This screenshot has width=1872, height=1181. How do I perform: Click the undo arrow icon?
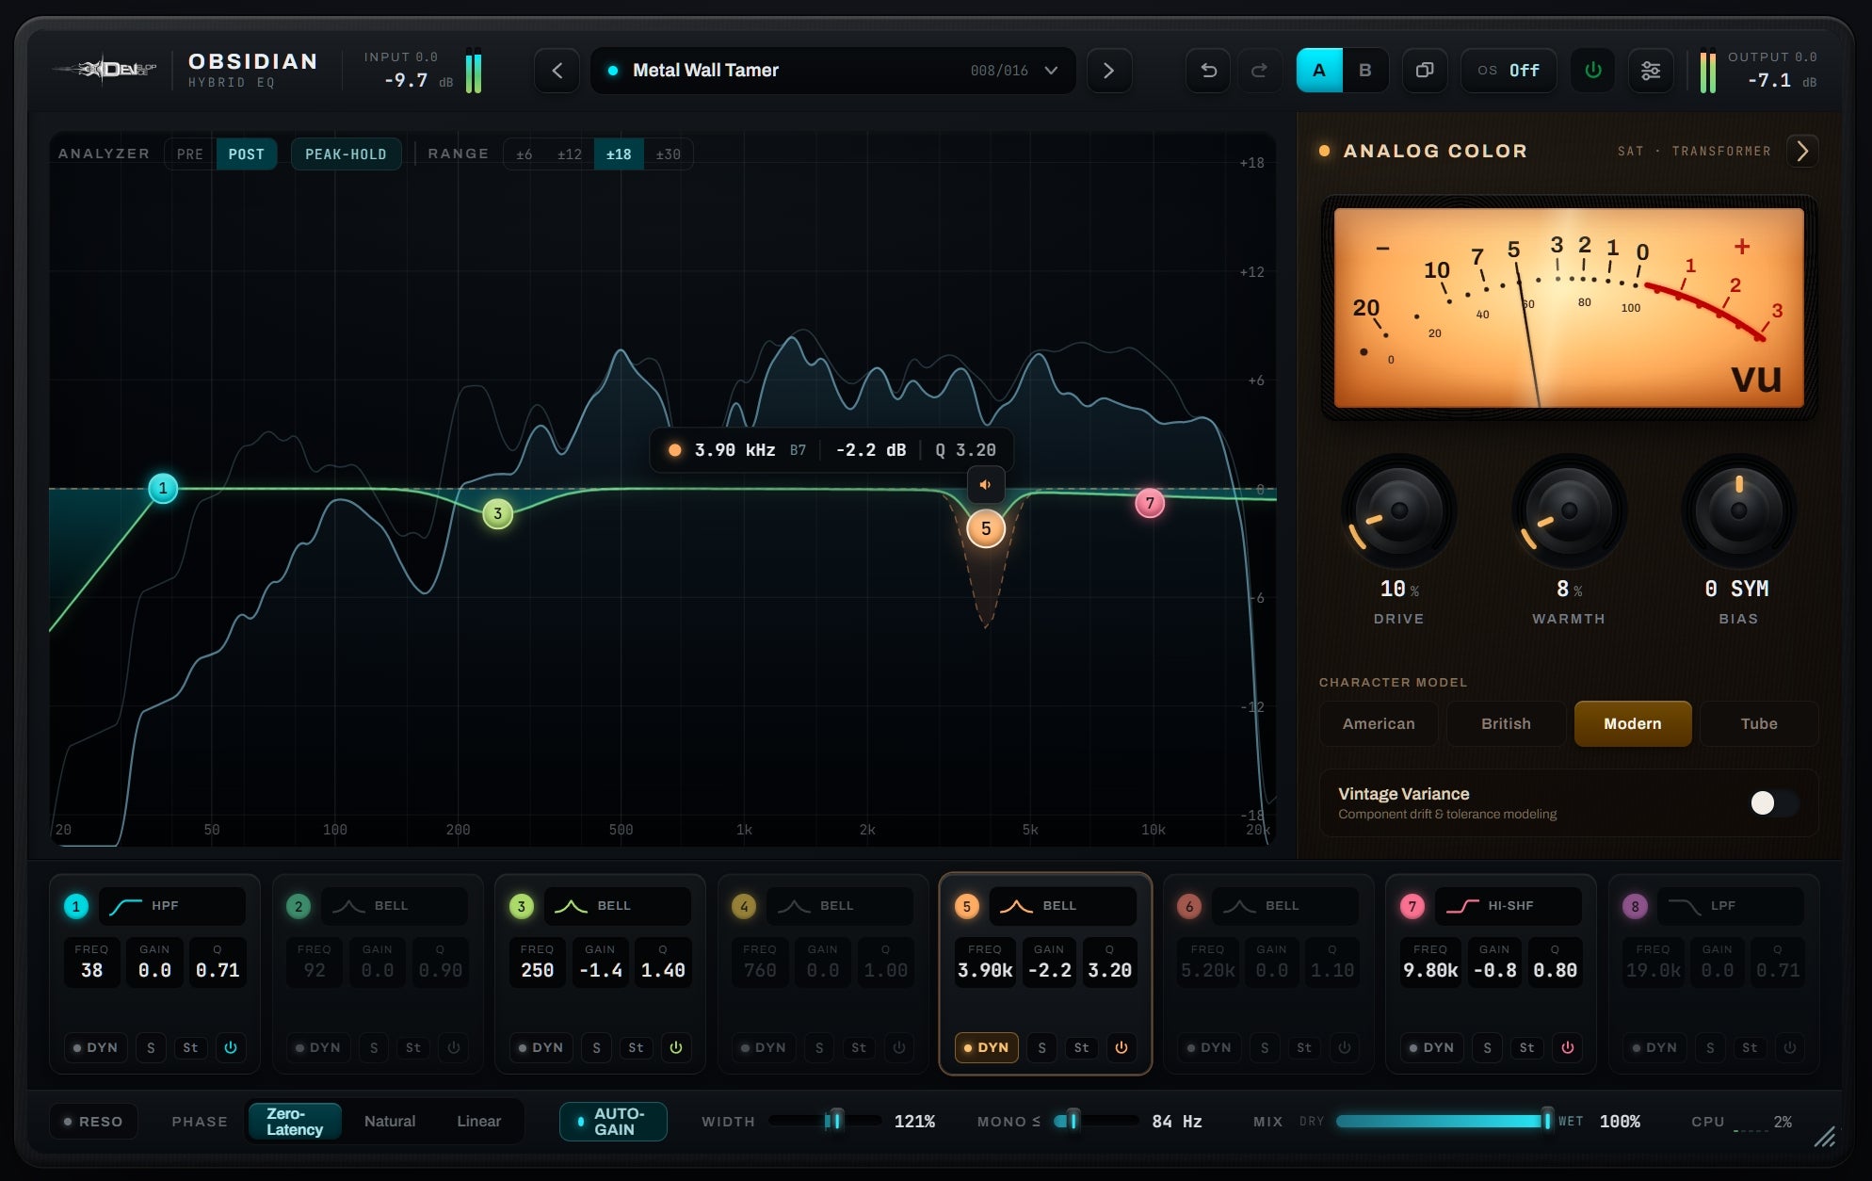click(x=1208, y=71)
